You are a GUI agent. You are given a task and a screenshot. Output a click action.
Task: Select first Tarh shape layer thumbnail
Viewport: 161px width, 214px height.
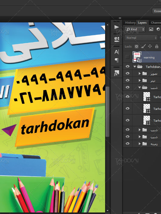click(x=147, y=97)
